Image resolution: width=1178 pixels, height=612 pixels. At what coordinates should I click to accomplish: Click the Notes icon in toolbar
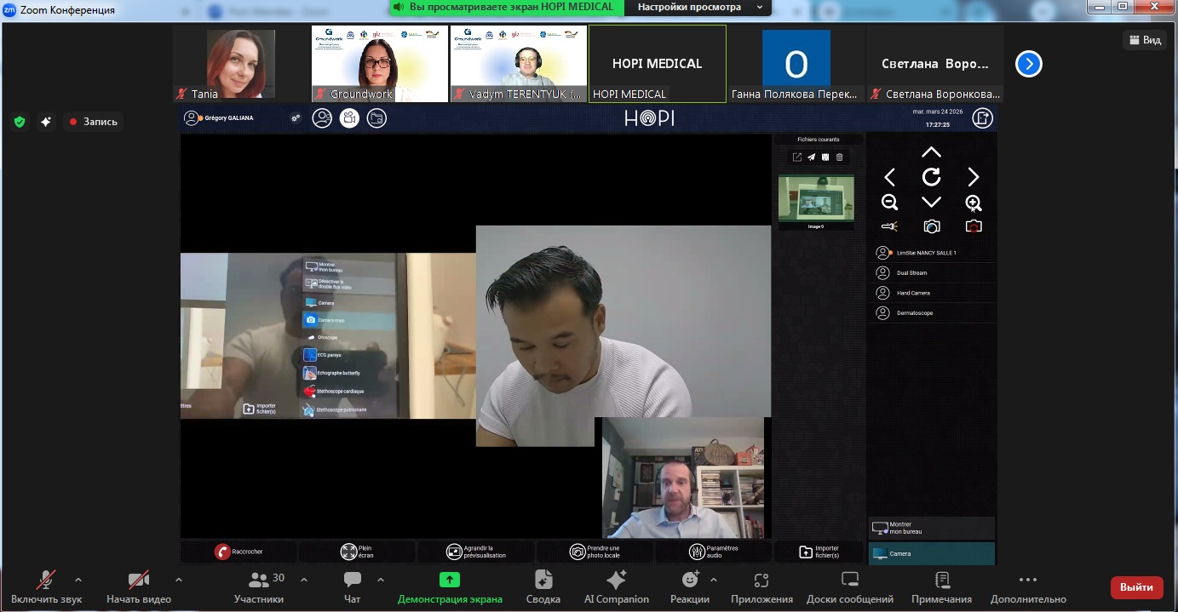click(x=942, y=581)
